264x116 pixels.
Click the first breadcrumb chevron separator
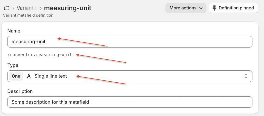(13, 8)
